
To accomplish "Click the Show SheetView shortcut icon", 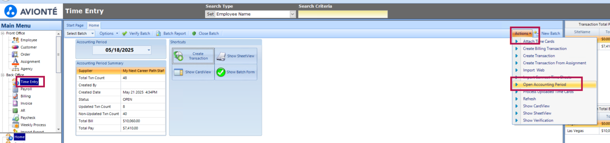I will click(221, 56).
